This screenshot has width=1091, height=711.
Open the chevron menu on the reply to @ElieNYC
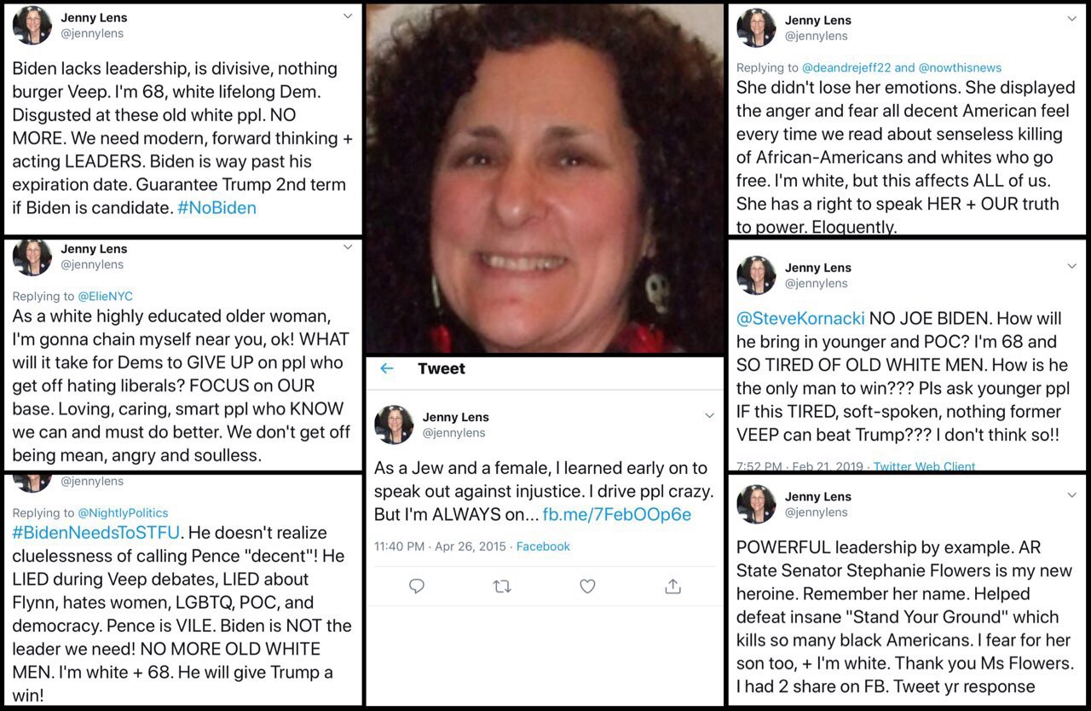[348, 247]
